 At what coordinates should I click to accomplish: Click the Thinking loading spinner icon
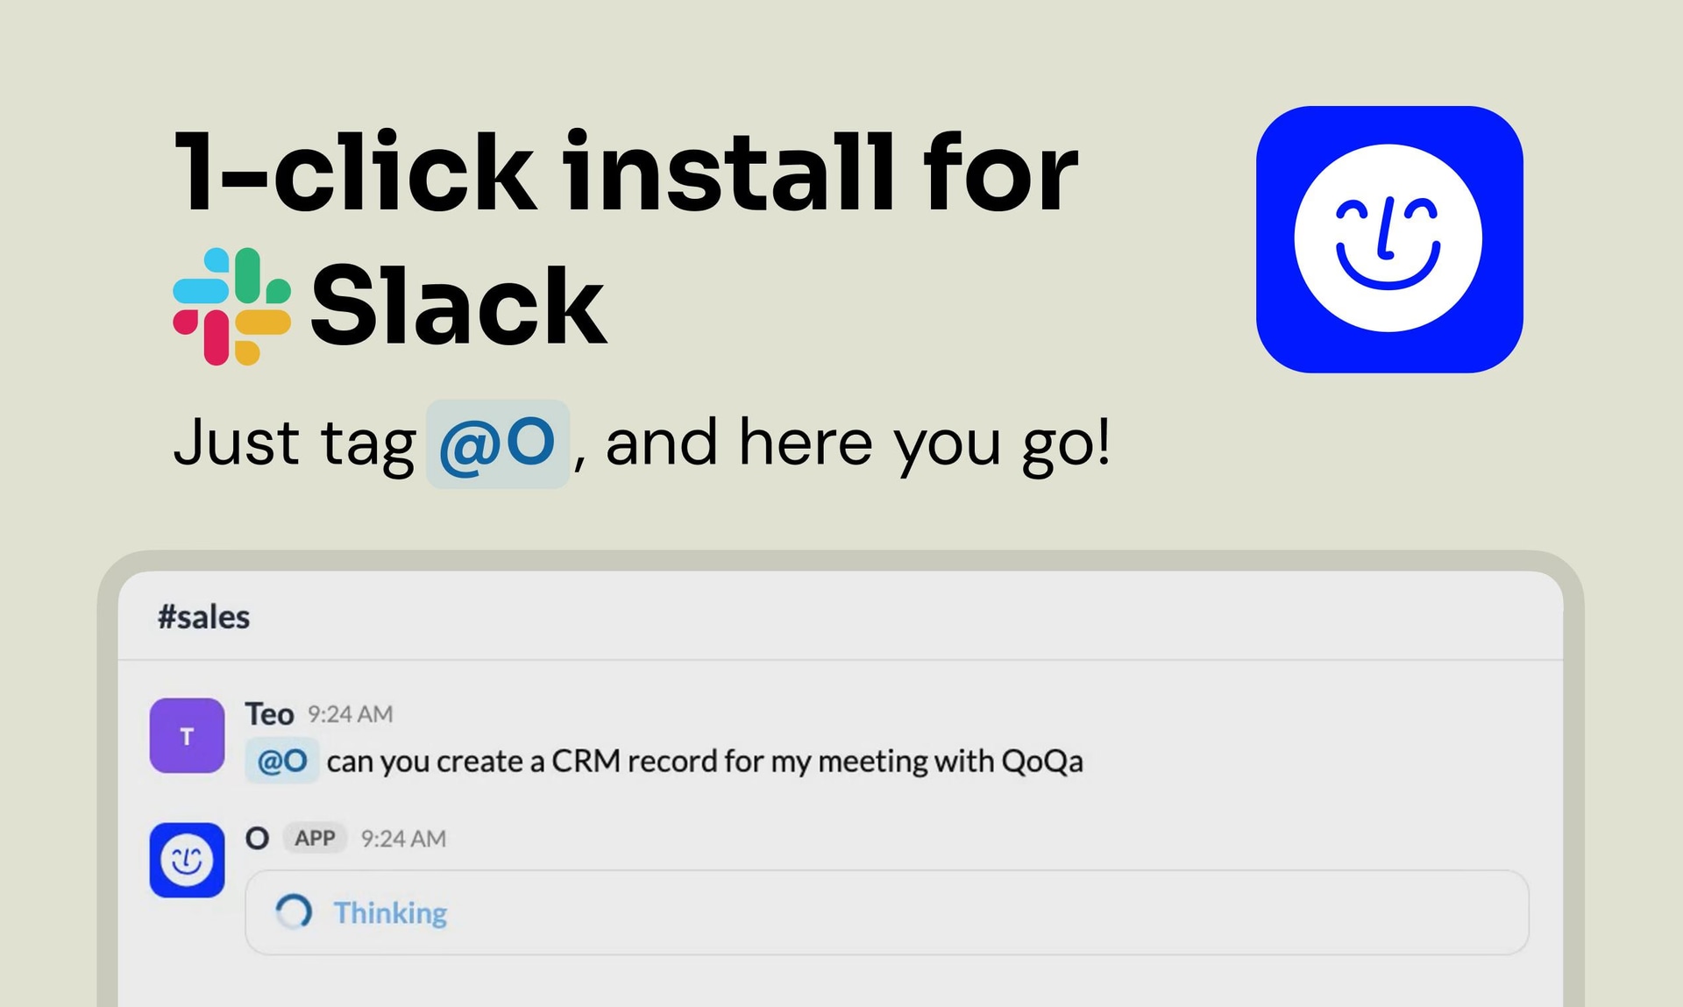point(294,912)
